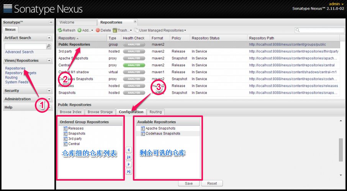
Task: Collapse the Artifact Search section
Action: click(x=49, y=38)
